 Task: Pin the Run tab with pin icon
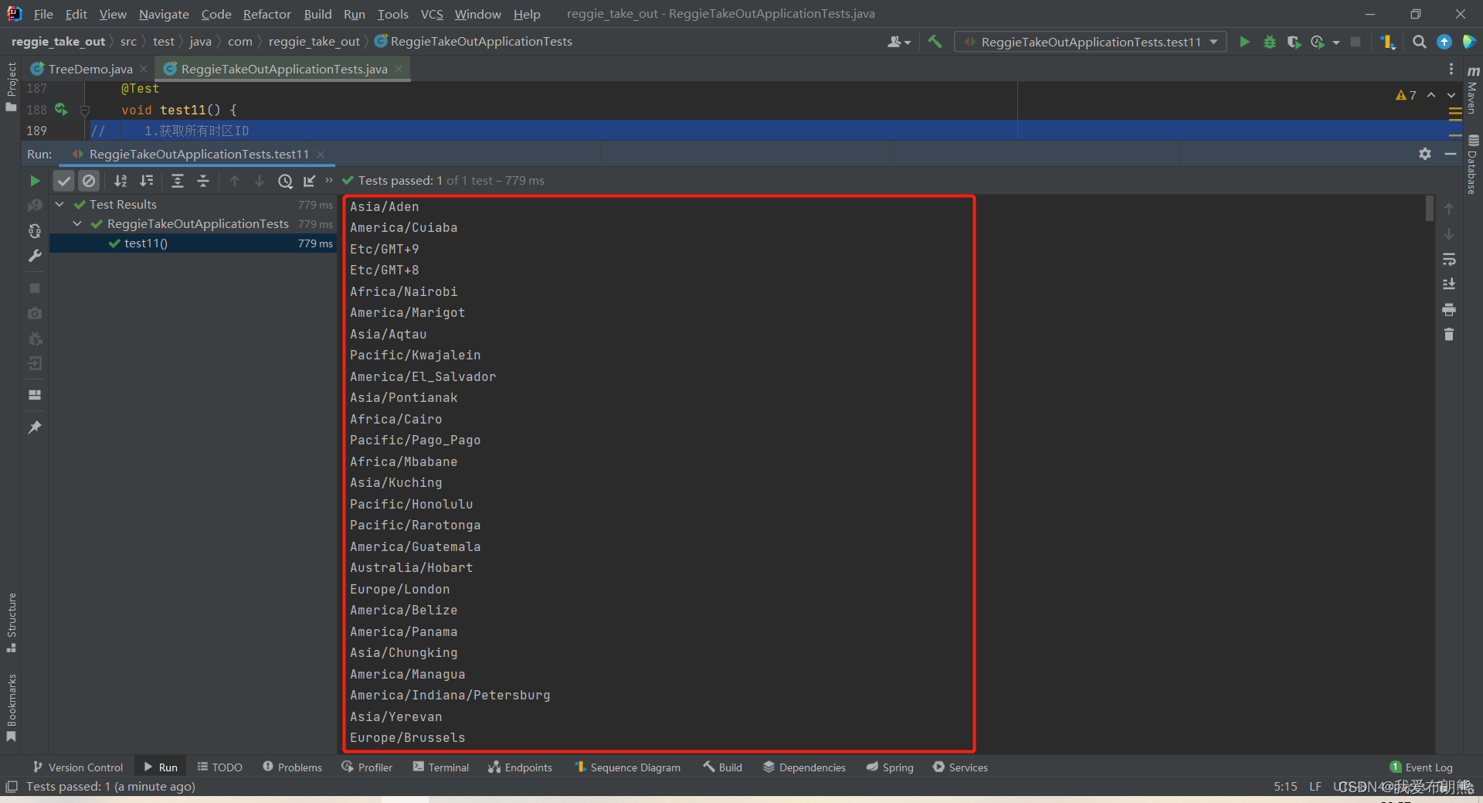(35, 427)
